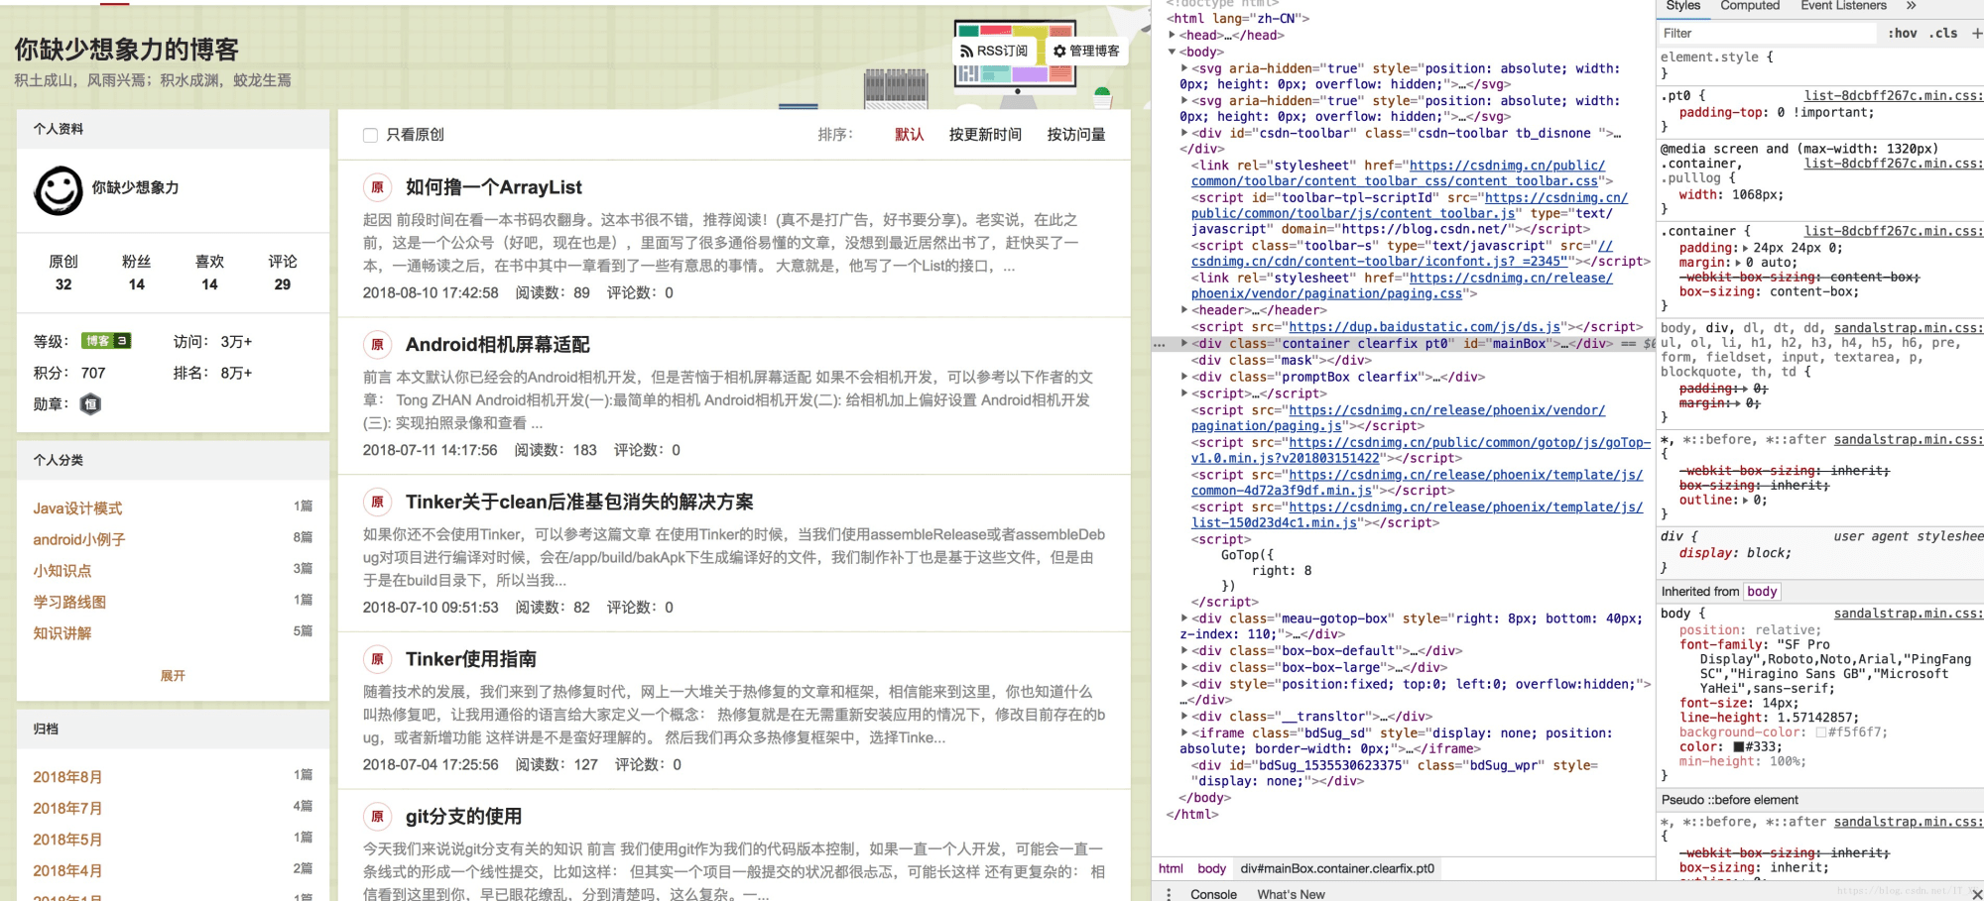1984x901 pixels.
Task: Expand the box-box-default div node
Action: 1184,651
